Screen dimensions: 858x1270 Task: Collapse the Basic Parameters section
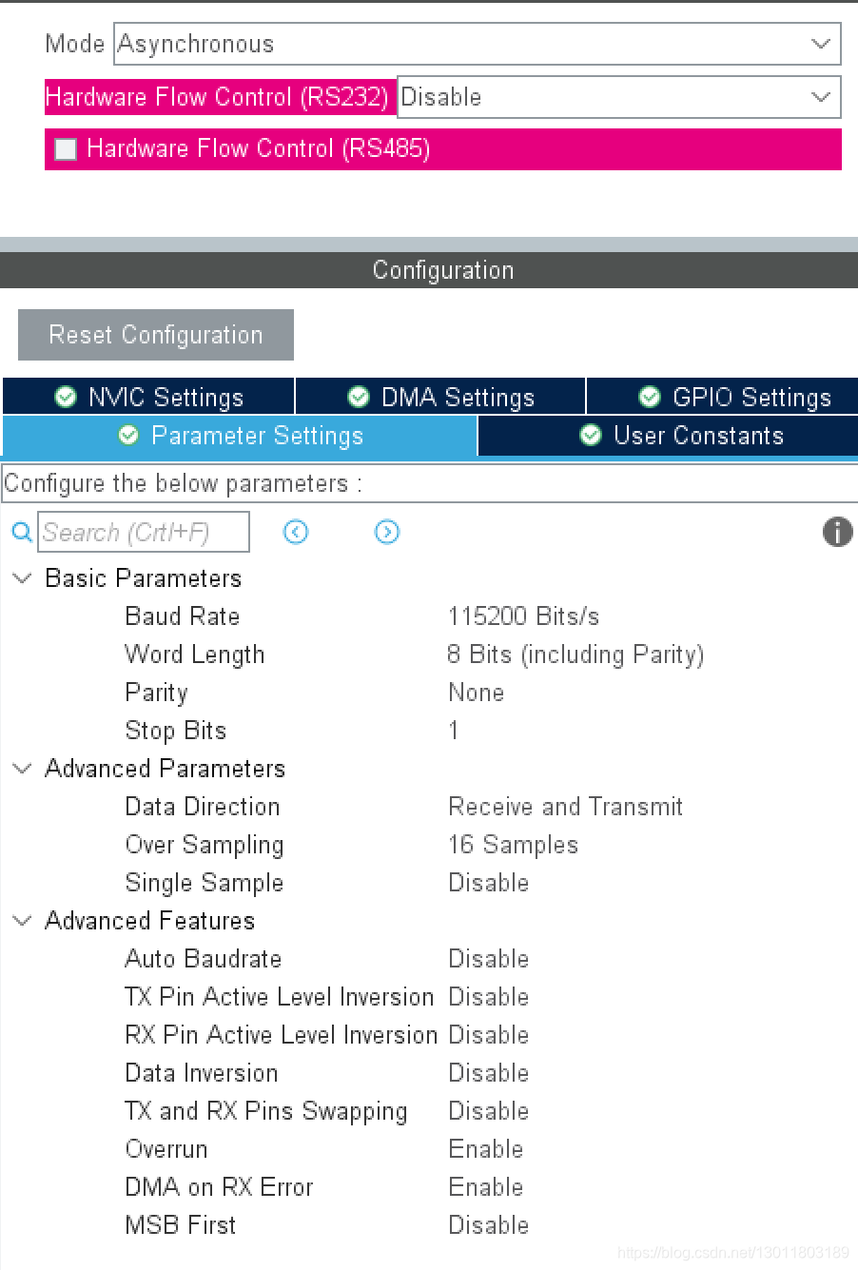pos(21,577)
